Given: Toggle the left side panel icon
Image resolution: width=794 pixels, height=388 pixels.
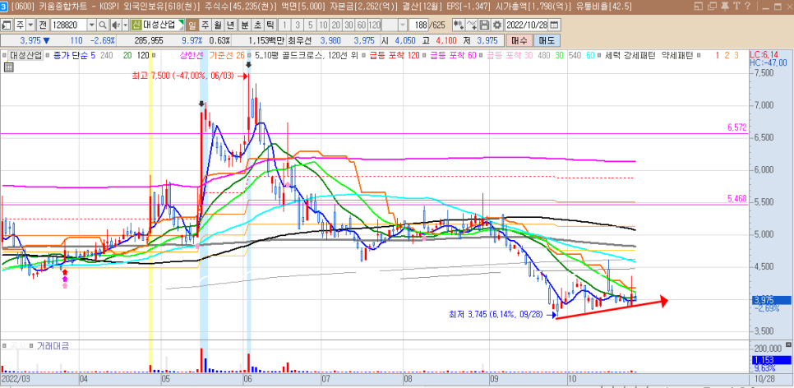Looking at the screenshot, I should (7, 25).
